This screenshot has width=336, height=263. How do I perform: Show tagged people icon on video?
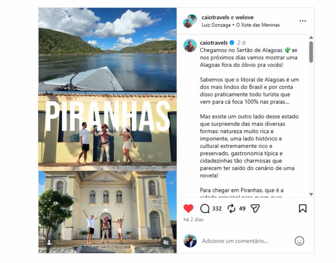tap(49, 242)
